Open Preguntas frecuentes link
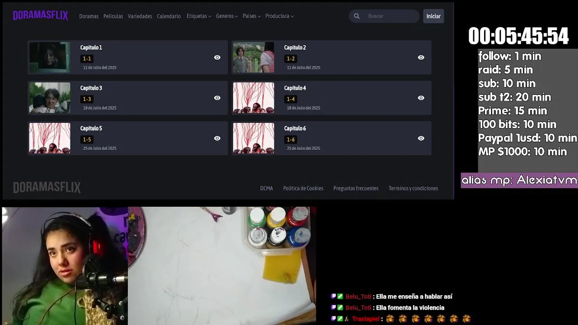The height and width of the screenshot is (325, 578). (x=356, y=188)
